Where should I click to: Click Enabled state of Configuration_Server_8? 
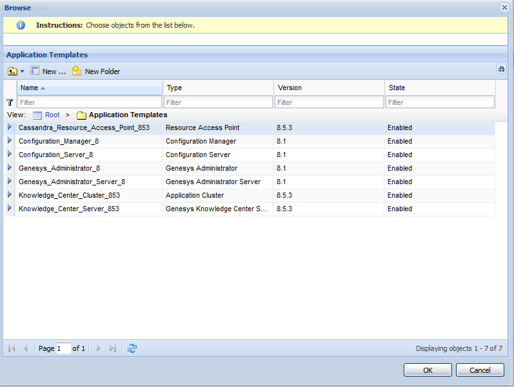pos(440,155)
